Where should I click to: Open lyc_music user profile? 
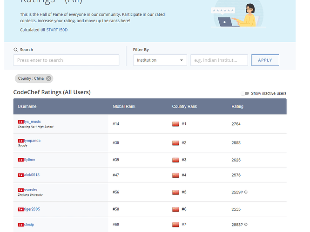pyautogui.click(x=33, y=122)
